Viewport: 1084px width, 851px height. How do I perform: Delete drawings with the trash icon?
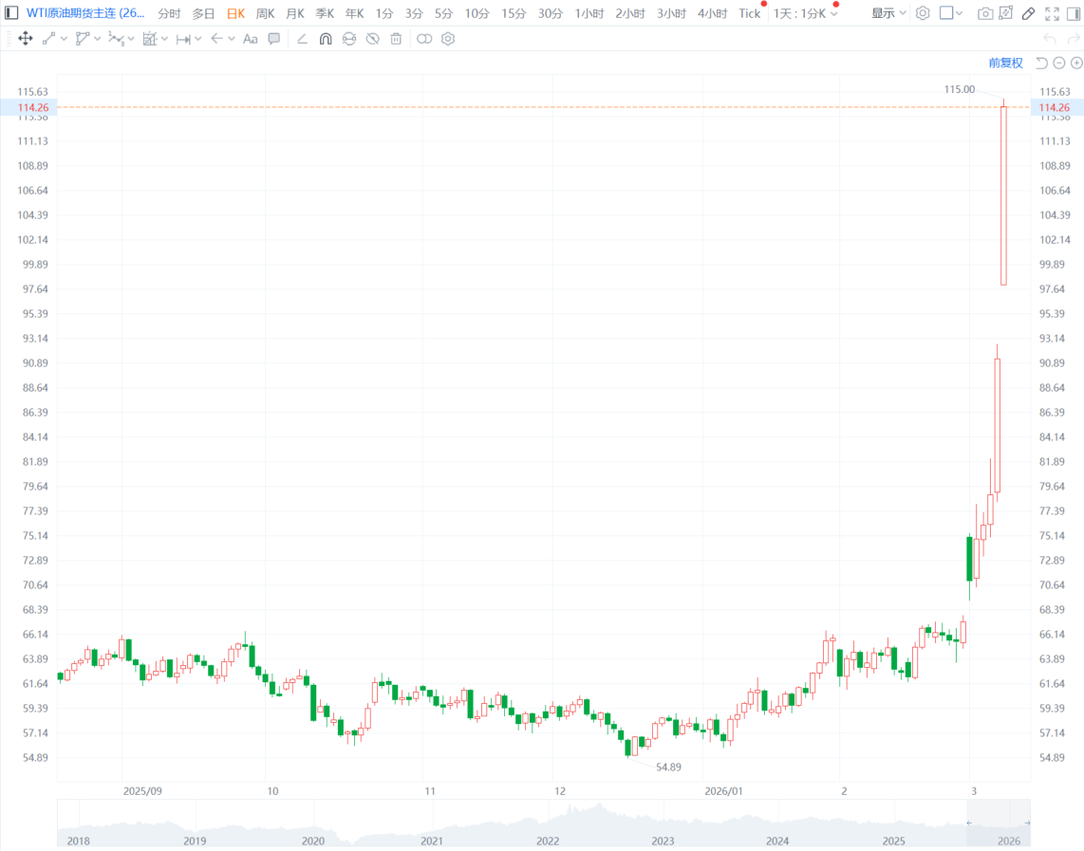coord(396,39)
